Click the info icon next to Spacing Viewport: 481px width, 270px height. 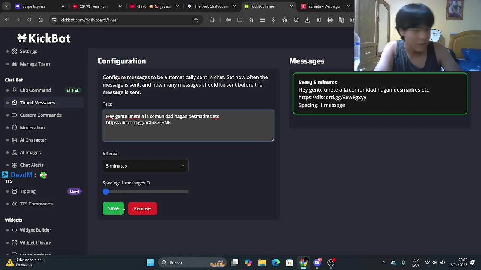[148, 183]
